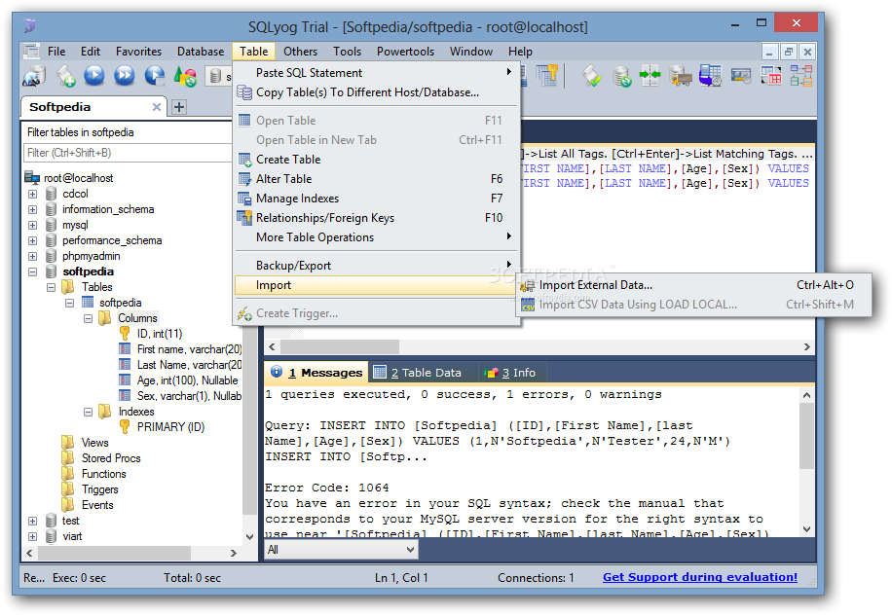
Task: Choose Copy Table(s) To Different Host/Database
Action: pyautogui.click(x=377, y=92)
